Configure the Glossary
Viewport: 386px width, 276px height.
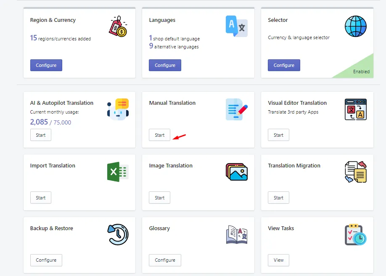pyautogui.click(x=165, y=260)
